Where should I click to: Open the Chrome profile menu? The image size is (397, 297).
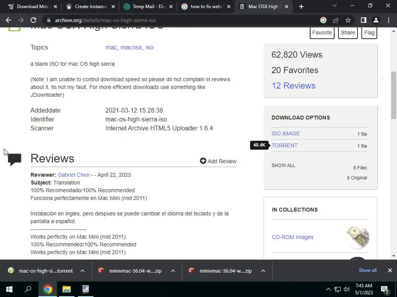pyautogui.click(x=376, y=20)
